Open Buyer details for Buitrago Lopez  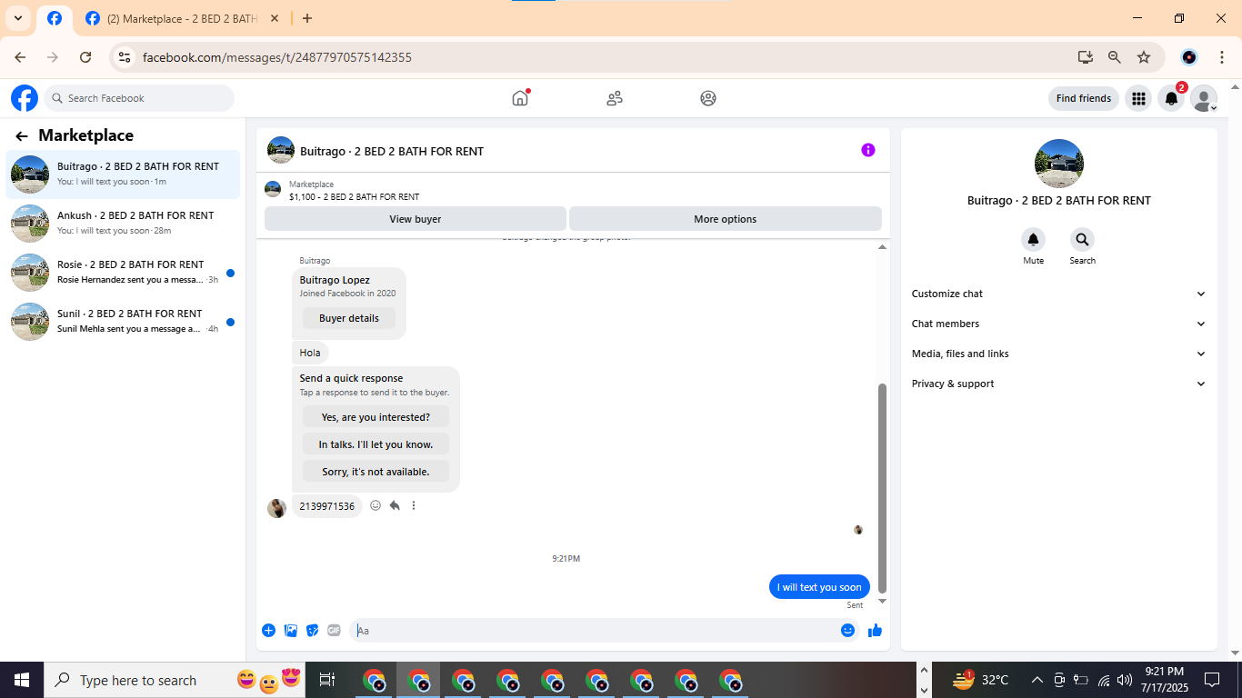coord(349,318)
